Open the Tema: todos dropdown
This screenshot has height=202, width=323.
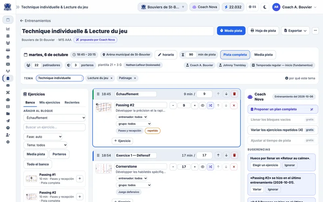45,145
